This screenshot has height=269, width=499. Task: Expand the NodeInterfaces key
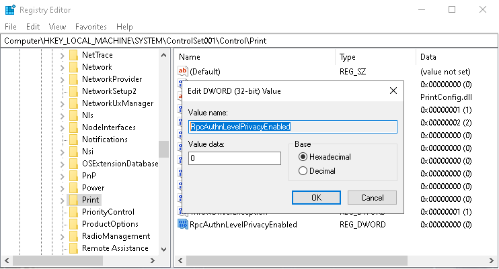62,128
